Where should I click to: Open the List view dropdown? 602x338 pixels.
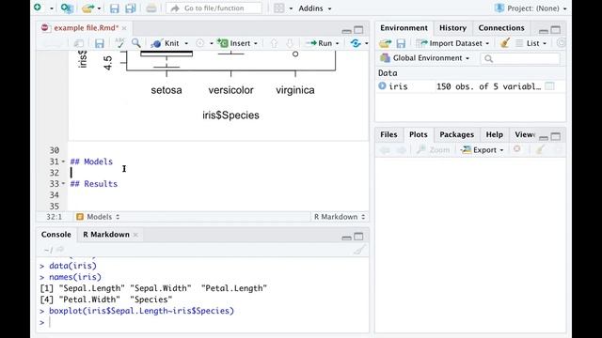[531, 43]
